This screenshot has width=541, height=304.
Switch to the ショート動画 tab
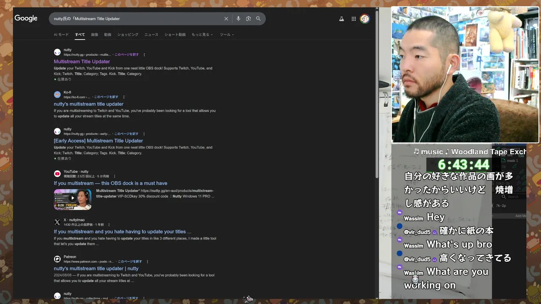[175, 35]
